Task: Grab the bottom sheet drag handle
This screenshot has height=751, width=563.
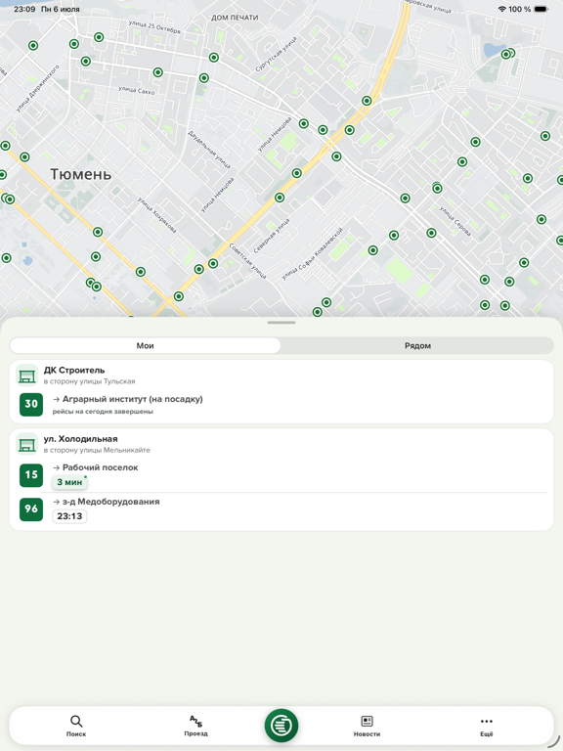Action: [281, 323]
